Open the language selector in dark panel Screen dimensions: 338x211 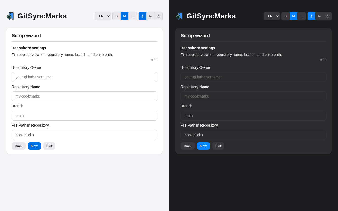coord(271,16)
